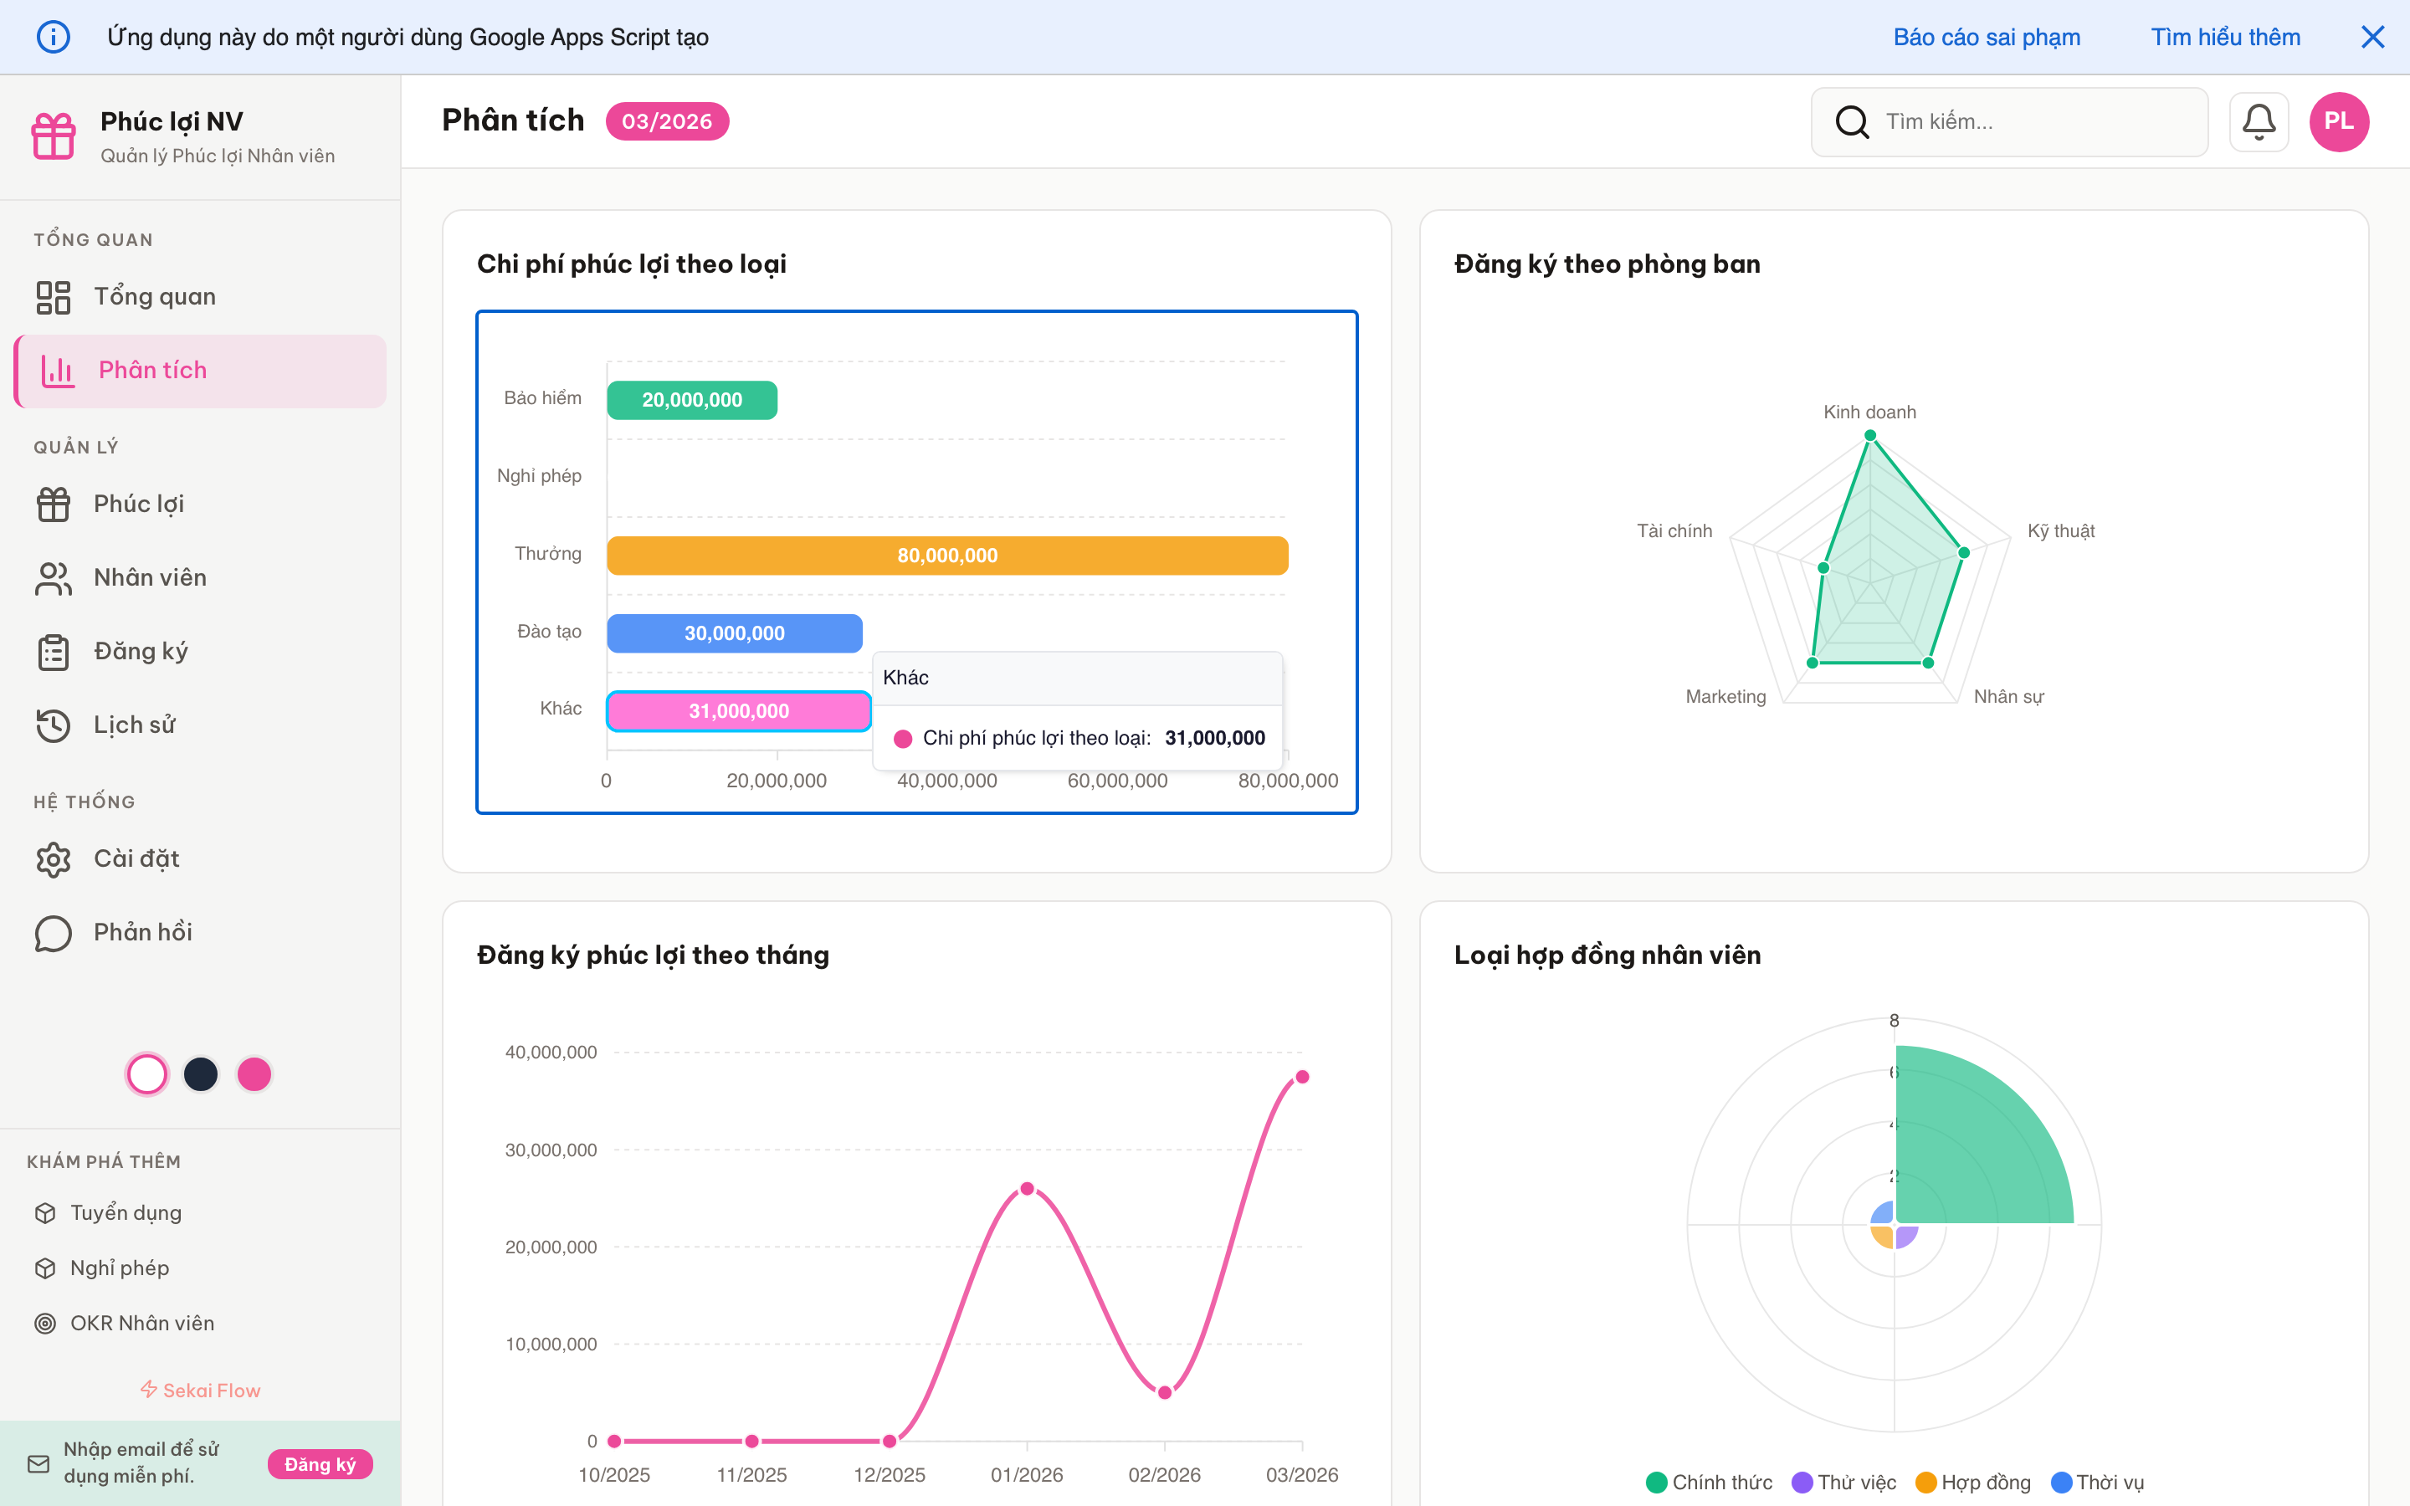This screenshot has height=1506, width=2410.
Task: Click the Cài đặt gear icon
Action: pyautogui.click(x=54, y=858)
